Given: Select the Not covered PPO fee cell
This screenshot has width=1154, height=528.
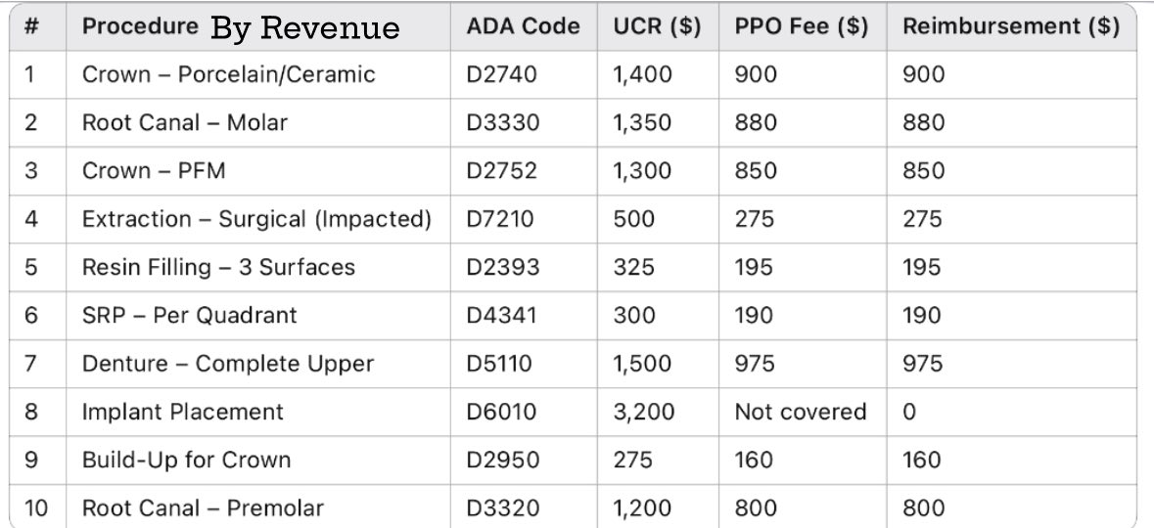Looking at the screenshot, I should tap(800, 412).
